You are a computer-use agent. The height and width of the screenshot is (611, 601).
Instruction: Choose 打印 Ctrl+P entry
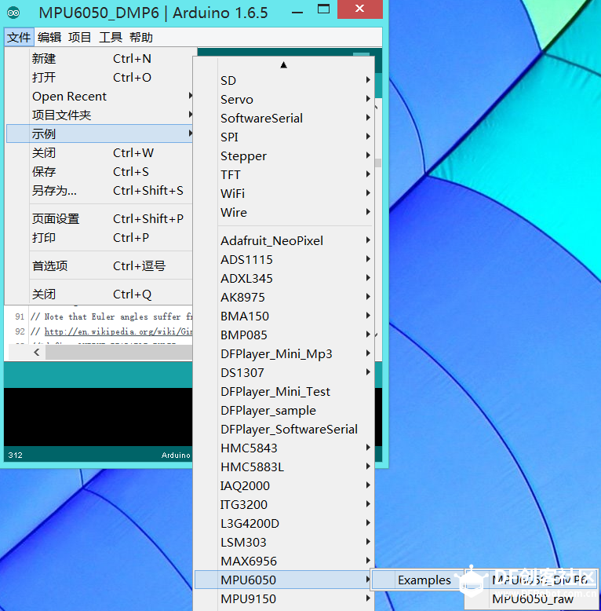(100, 237)
